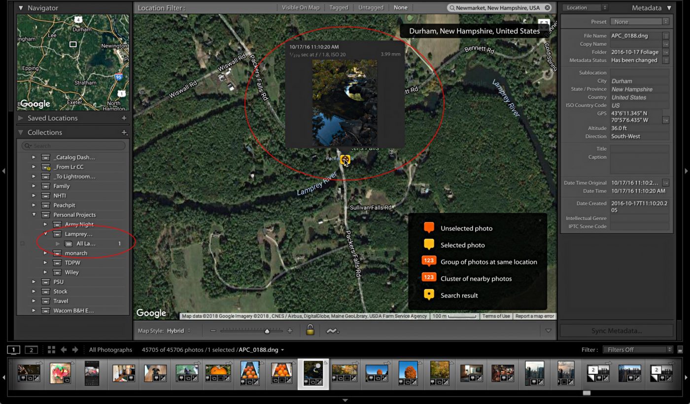Click the main window '1' display button
This screenshot has width=690, height=404.
point(13,350)
